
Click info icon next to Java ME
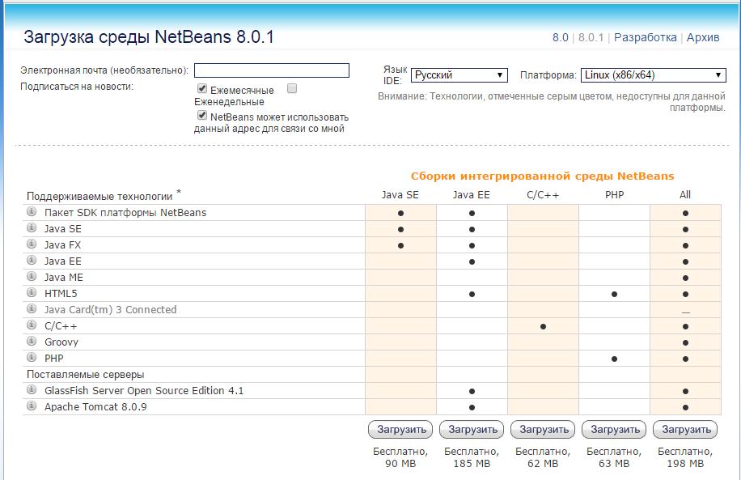click(x=32, y=276)
